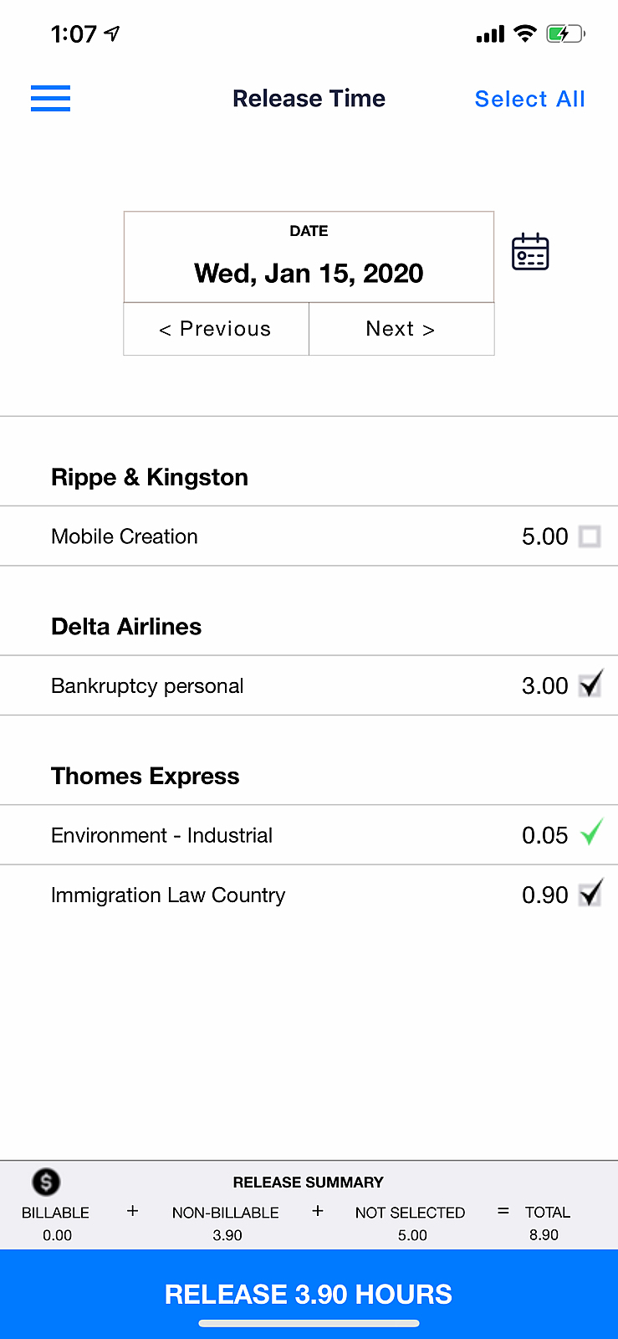Uncheck the Bankruptcy personal entry

tap(590, 685)
